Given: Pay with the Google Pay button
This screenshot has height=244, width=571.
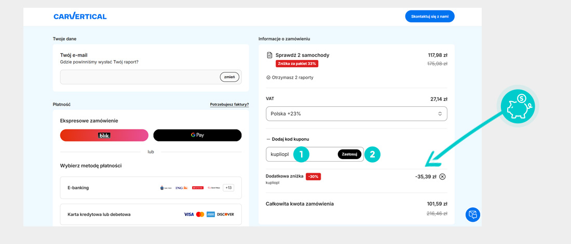Looking at the screenshot, I should pyautogui.click(x=197, y=135).
